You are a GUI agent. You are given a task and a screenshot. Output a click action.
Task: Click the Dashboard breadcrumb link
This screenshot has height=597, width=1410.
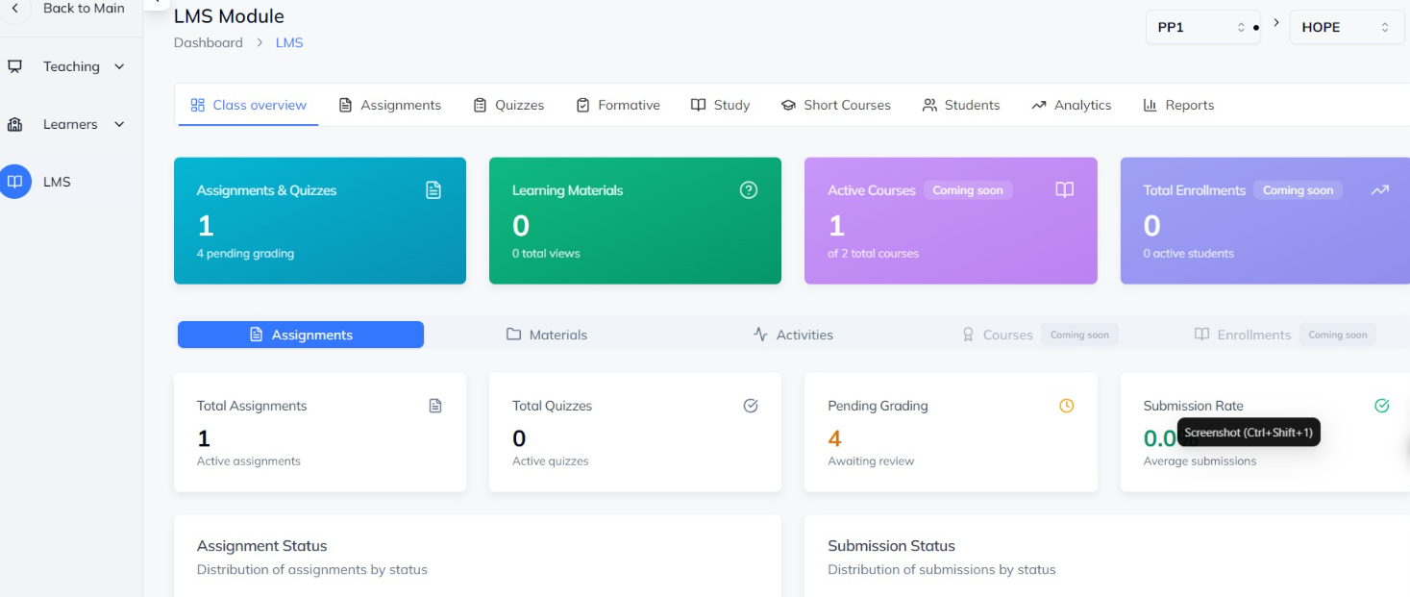click(209, 42)
